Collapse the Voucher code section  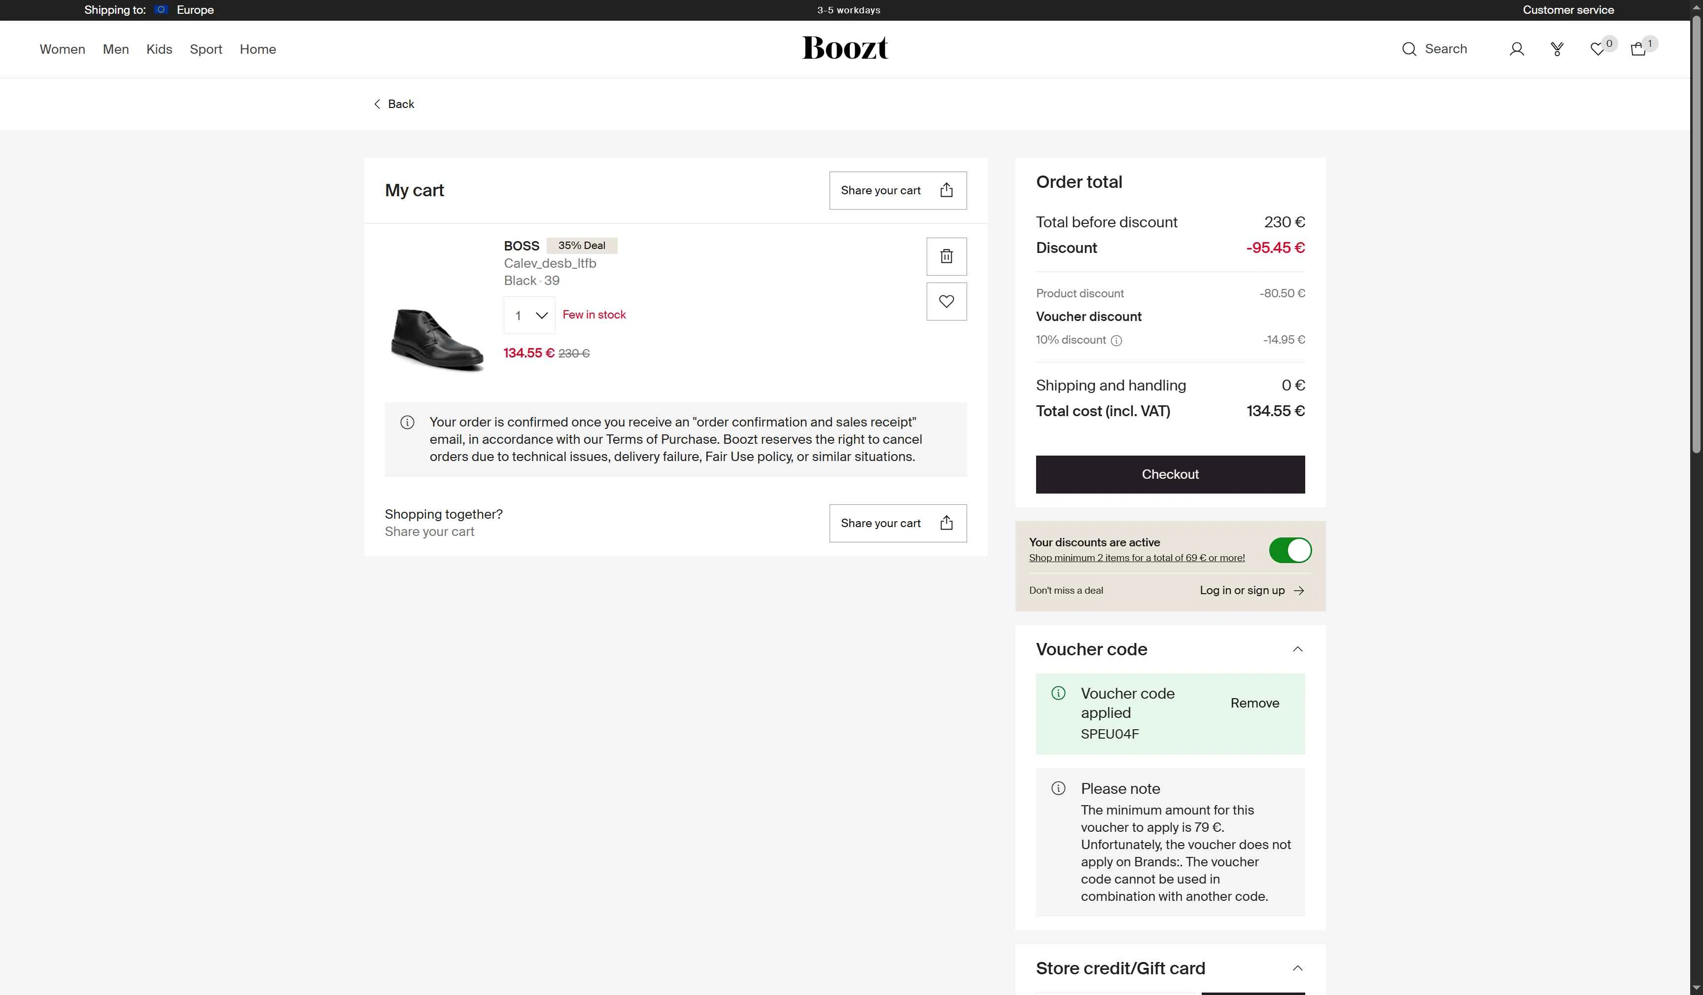1297,649
